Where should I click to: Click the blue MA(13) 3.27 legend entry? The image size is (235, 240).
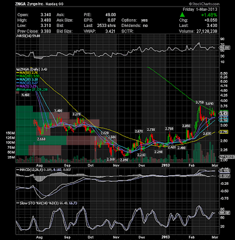pyautogui.click(x=27, y=82)
